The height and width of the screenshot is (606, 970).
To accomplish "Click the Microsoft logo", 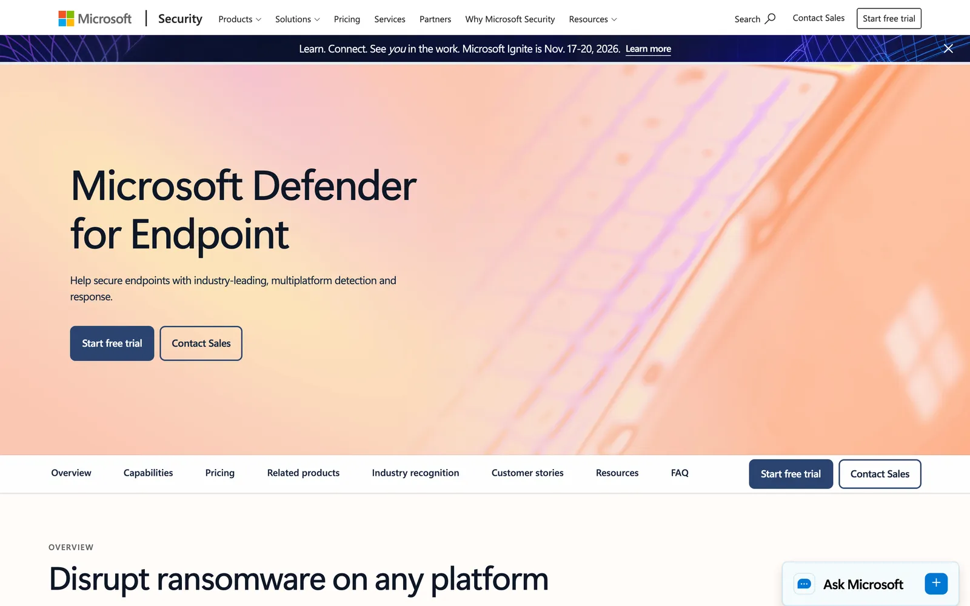I will click(x=95, y=19).
